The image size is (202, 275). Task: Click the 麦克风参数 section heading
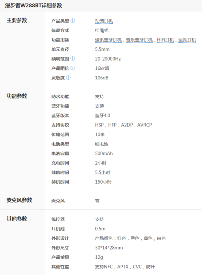[19, 200]
